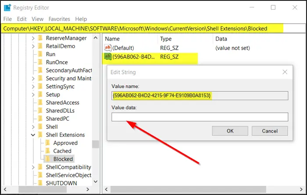Image resolution: width=307 pixels, height=195 pixels.
Task: Select the ReserveManager folder icon
Action: point(40,38)
